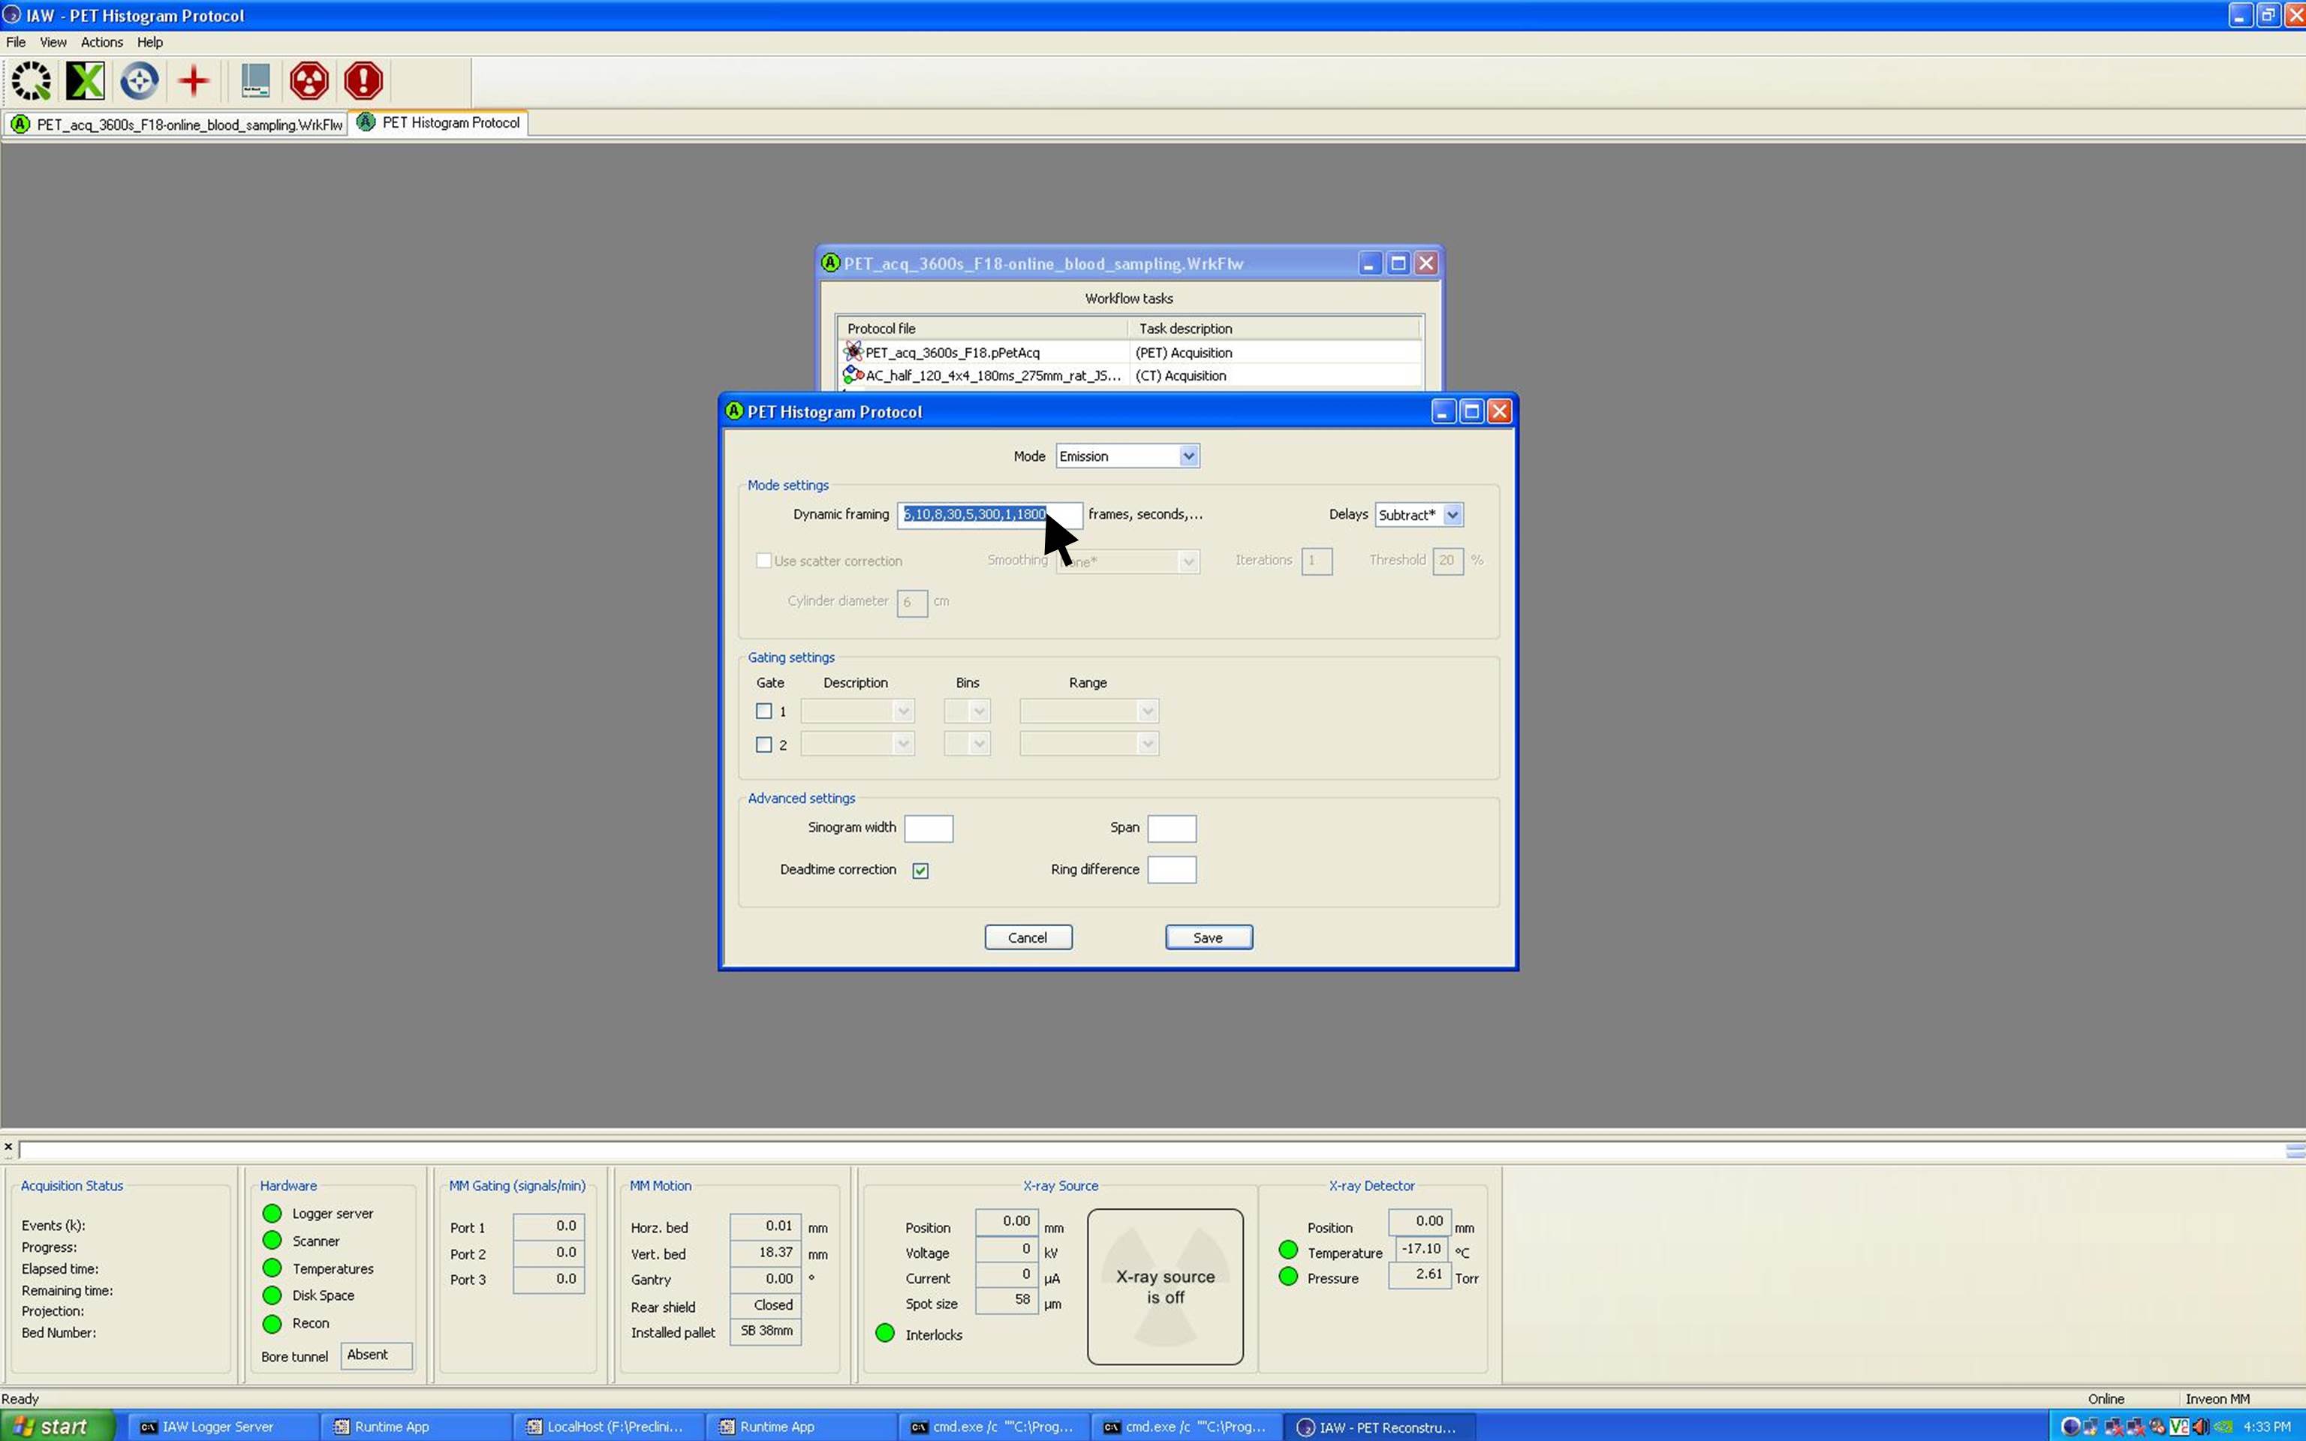Click the gray panel layout toolbar icon
The width and height of the screenshot is (2306, 1441).
254,81
